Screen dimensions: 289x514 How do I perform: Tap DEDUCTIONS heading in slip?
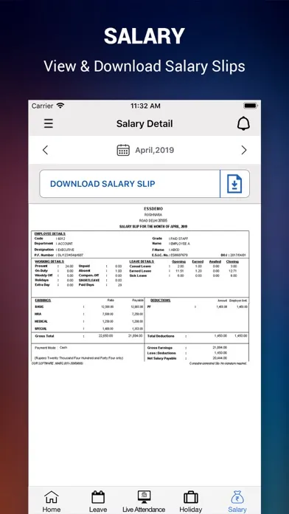161,301
